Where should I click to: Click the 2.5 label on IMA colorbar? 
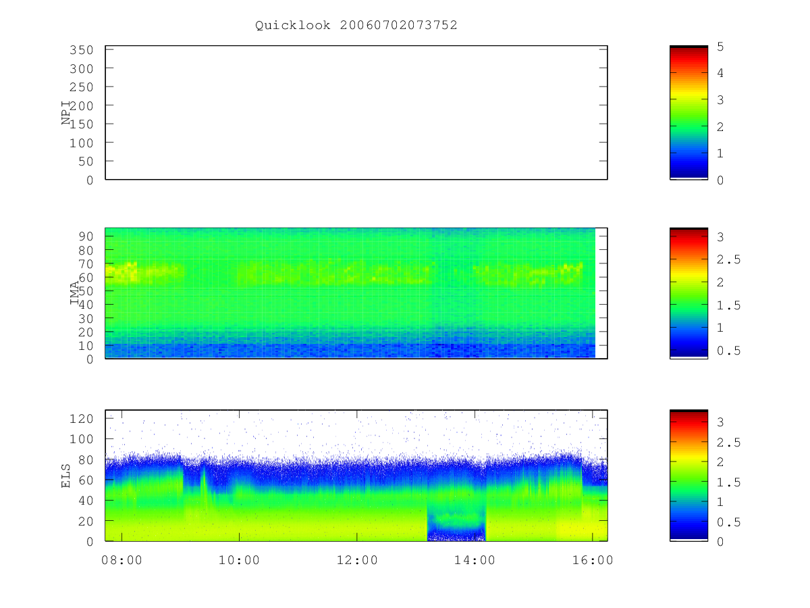click(x=728, y=260)
